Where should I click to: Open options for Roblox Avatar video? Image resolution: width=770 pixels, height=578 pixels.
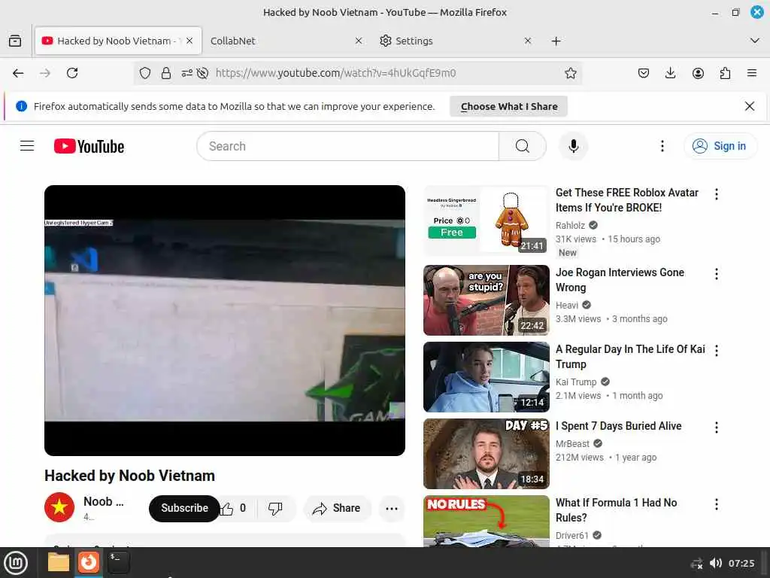point(717,194)
